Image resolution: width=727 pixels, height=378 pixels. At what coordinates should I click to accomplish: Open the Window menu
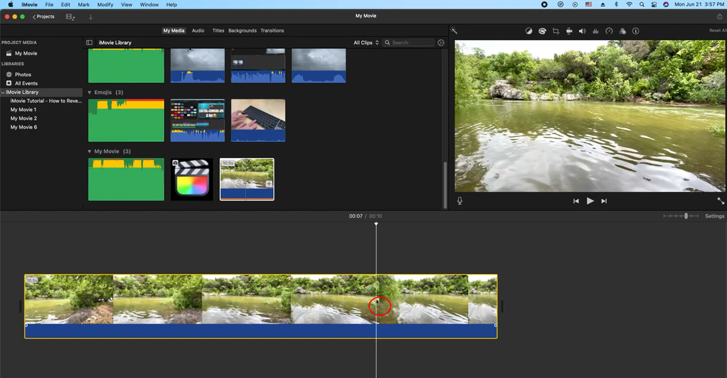149,5
